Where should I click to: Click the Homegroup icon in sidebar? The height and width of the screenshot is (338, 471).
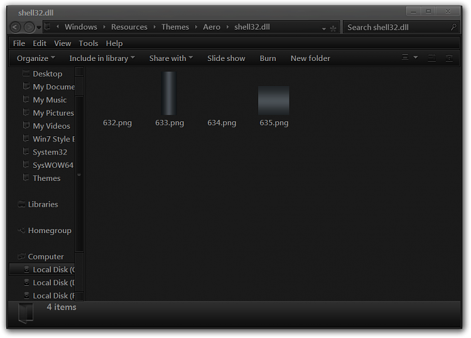click(21, 231)
